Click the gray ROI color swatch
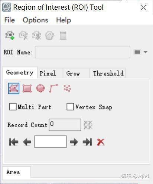153x184 pixels. click(137, 52)
